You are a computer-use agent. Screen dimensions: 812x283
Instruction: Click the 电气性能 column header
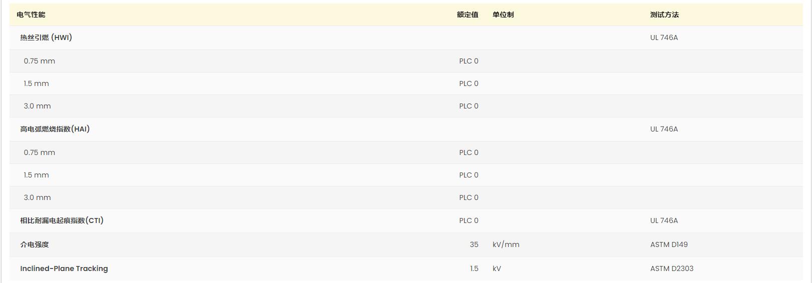pos(31,15)
